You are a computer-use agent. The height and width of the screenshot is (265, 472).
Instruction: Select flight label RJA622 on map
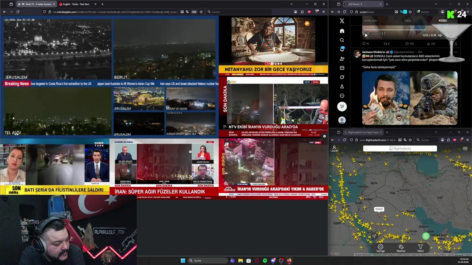tap(379, 209)
